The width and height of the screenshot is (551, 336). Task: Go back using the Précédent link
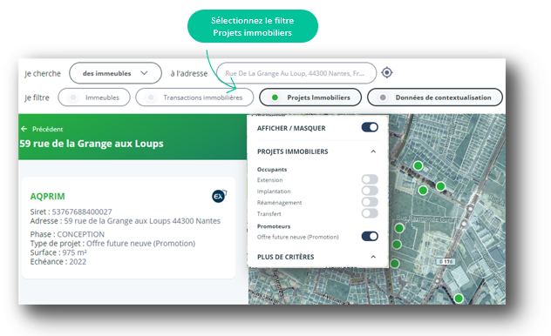pyautogui.click(x=47, y=129)
